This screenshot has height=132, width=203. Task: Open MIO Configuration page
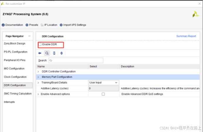click(14, 69)
